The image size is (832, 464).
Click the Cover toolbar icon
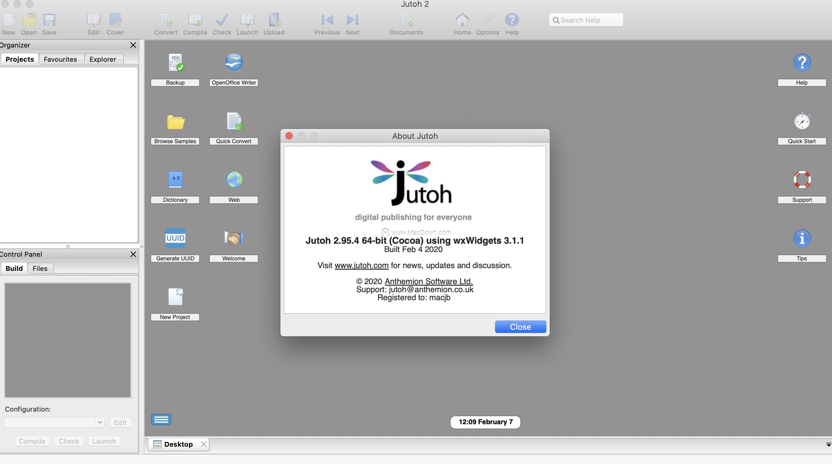[x=115, y=20]
